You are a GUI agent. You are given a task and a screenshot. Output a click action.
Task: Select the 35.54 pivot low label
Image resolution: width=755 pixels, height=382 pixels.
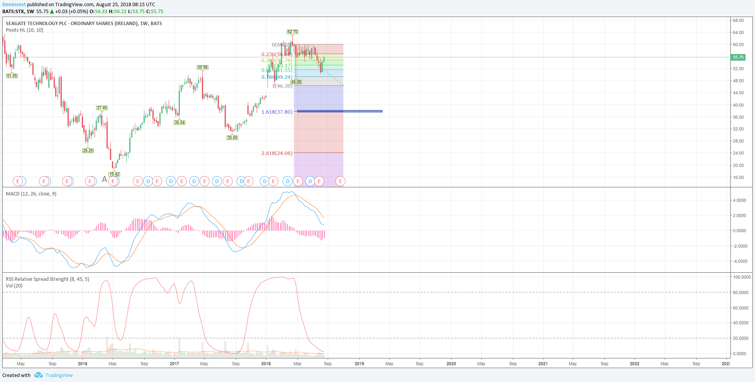179,122
